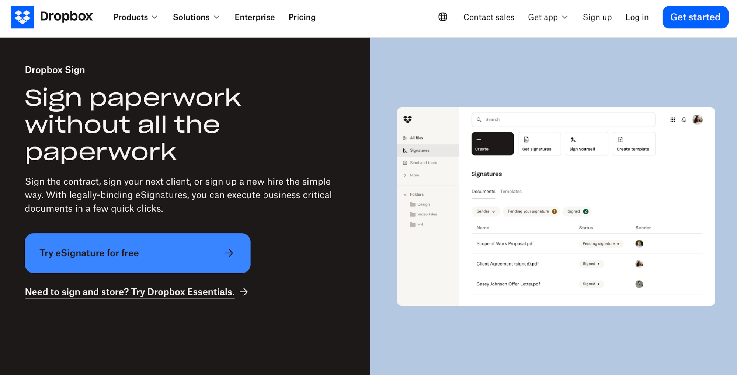Click the Get signatures document icon
The image size is (737, 375).
[526, 139]
